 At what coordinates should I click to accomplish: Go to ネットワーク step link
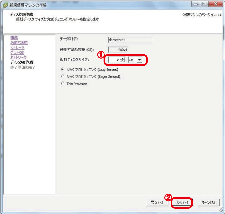[x=18, y=57]
